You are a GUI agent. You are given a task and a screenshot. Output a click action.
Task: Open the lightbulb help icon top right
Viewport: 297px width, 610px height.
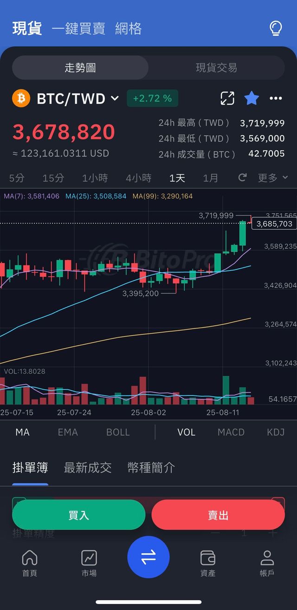[x=275, y=28]
